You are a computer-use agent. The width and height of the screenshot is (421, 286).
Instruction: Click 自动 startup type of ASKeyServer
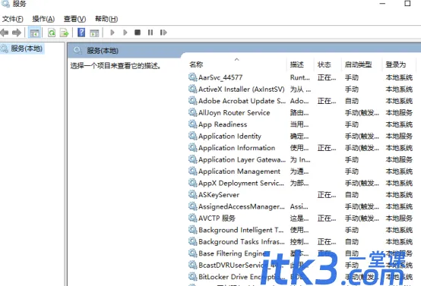pyautogui.click(x=352, y=195)
